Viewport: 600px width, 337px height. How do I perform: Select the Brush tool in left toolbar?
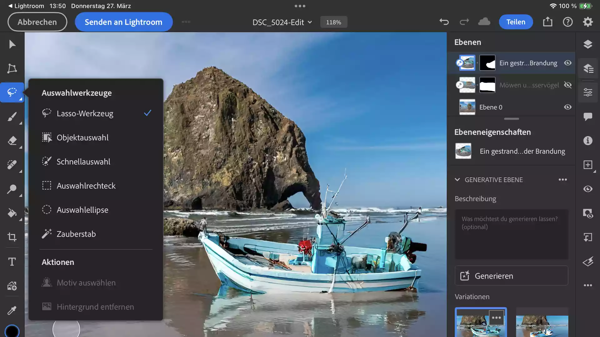[x=12, y=117]
